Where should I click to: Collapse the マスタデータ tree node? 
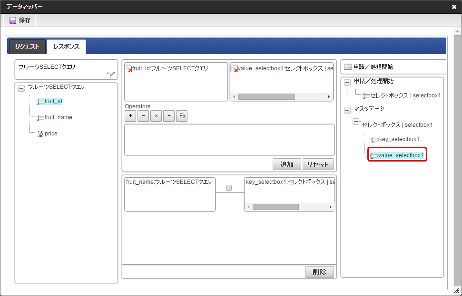click(x=347, y=110)
